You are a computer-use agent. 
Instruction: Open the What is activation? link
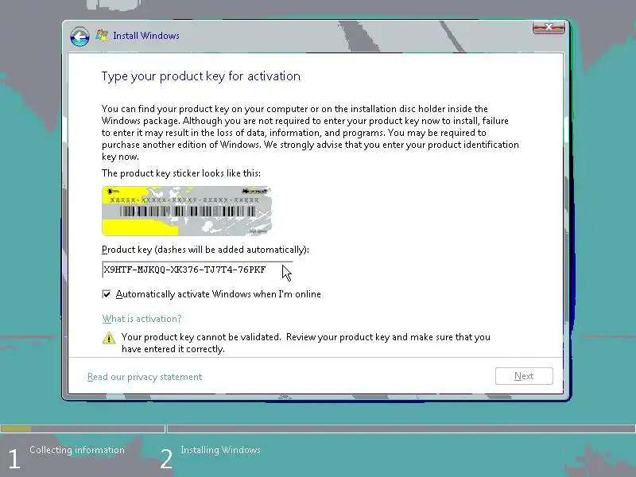142,319
